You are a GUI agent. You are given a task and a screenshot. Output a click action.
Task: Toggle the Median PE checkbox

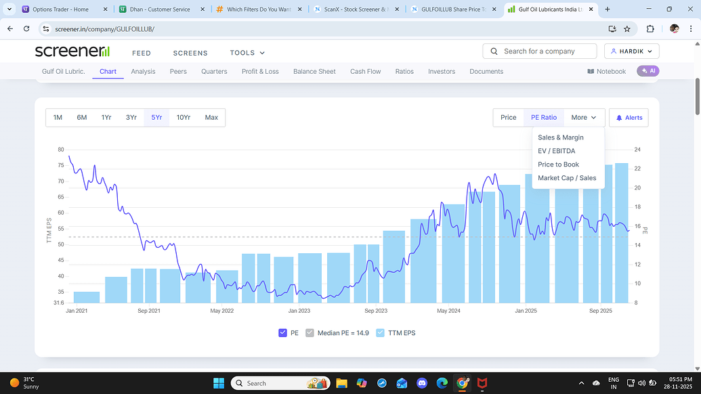(310, 332)
